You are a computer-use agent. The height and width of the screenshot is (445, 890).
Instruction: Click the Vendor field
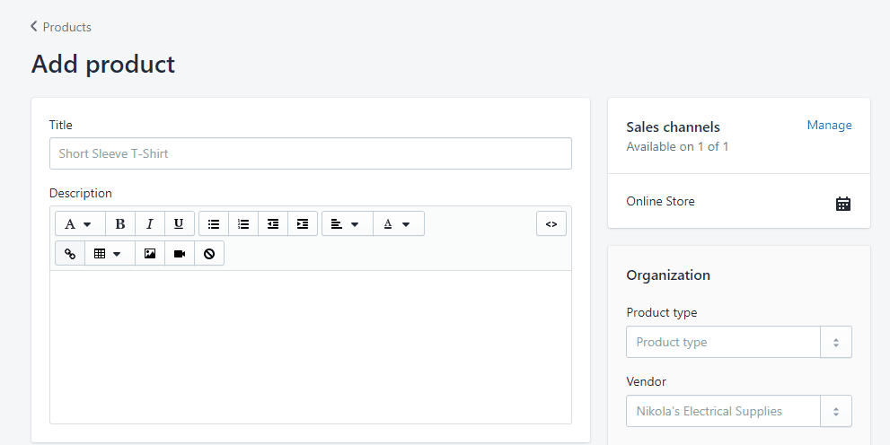coord(723,411)
